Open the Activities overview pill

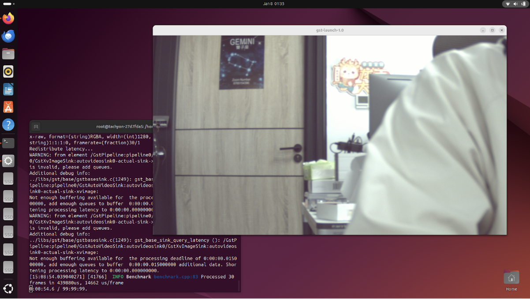(x=8, y=4)
